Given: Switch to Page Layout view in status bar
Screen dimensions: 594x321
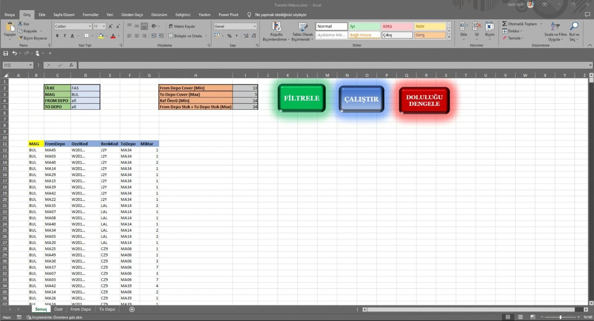Looking at the screenshot, I should (520, 317).
